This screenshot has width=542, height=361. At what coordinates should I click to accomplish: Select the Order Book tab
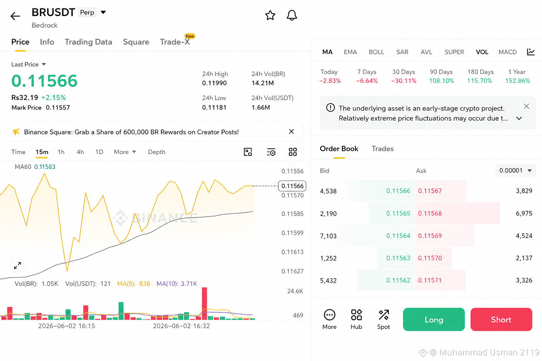click(x=339, y=148)
